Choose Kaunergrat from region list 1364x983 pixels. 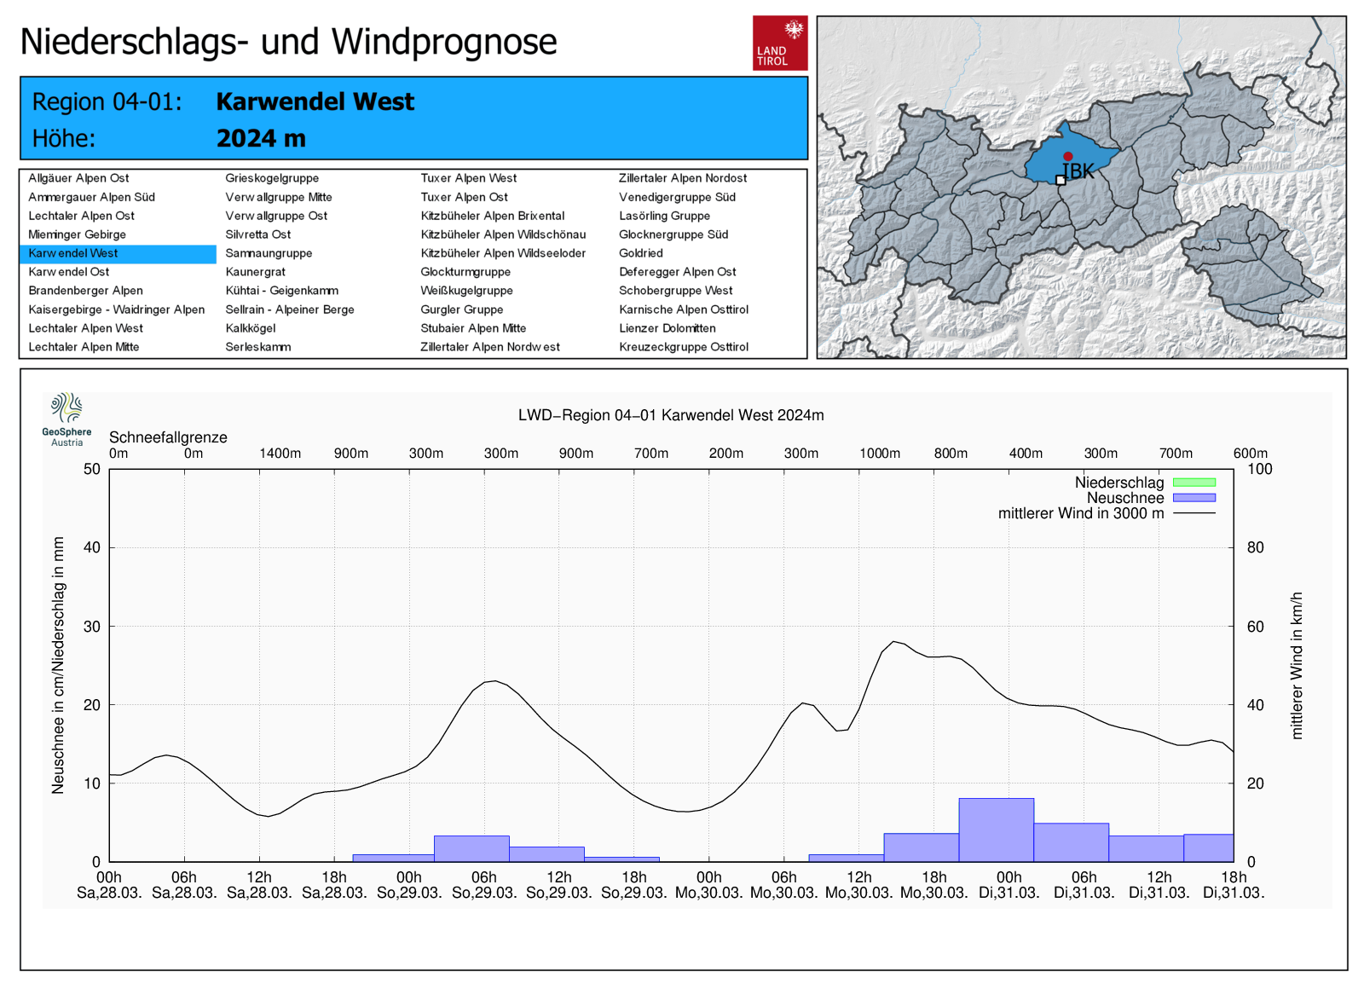(255, 272)
